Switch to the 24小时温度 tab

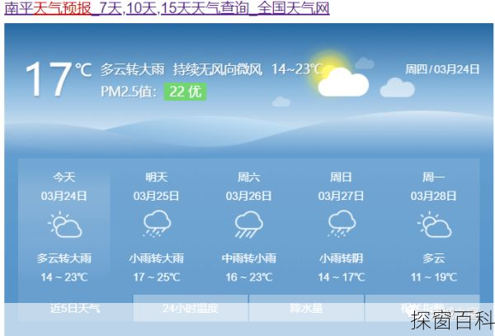coord(191,308)
